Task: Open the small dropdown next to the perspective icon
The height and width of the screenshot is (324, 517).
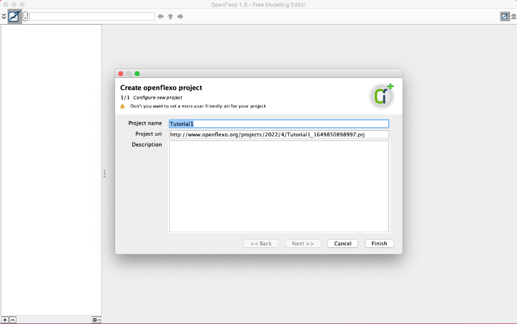Action: tap(25, 16)
